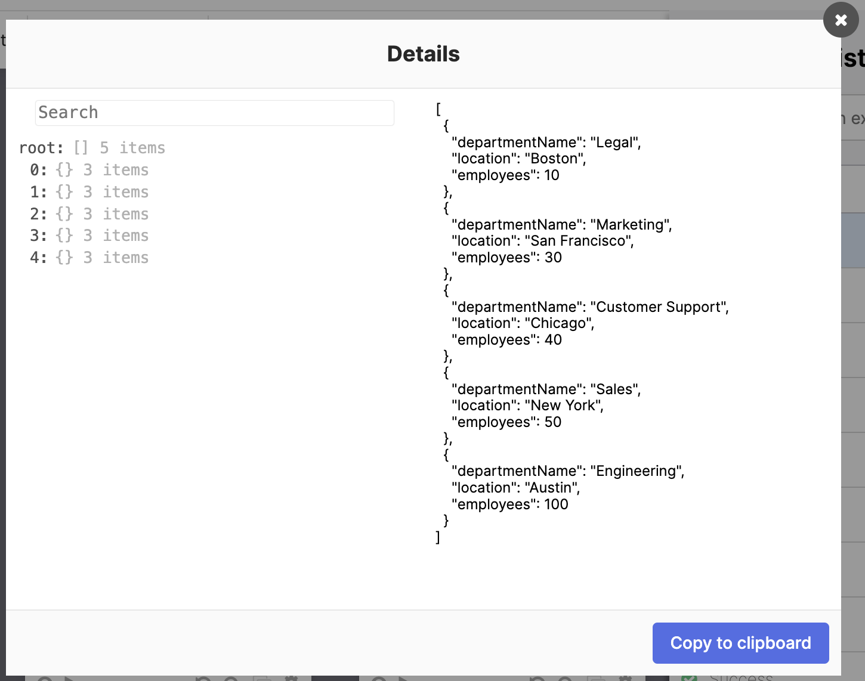
Task: Click the Engineering departmentName line
Action: 567,471
